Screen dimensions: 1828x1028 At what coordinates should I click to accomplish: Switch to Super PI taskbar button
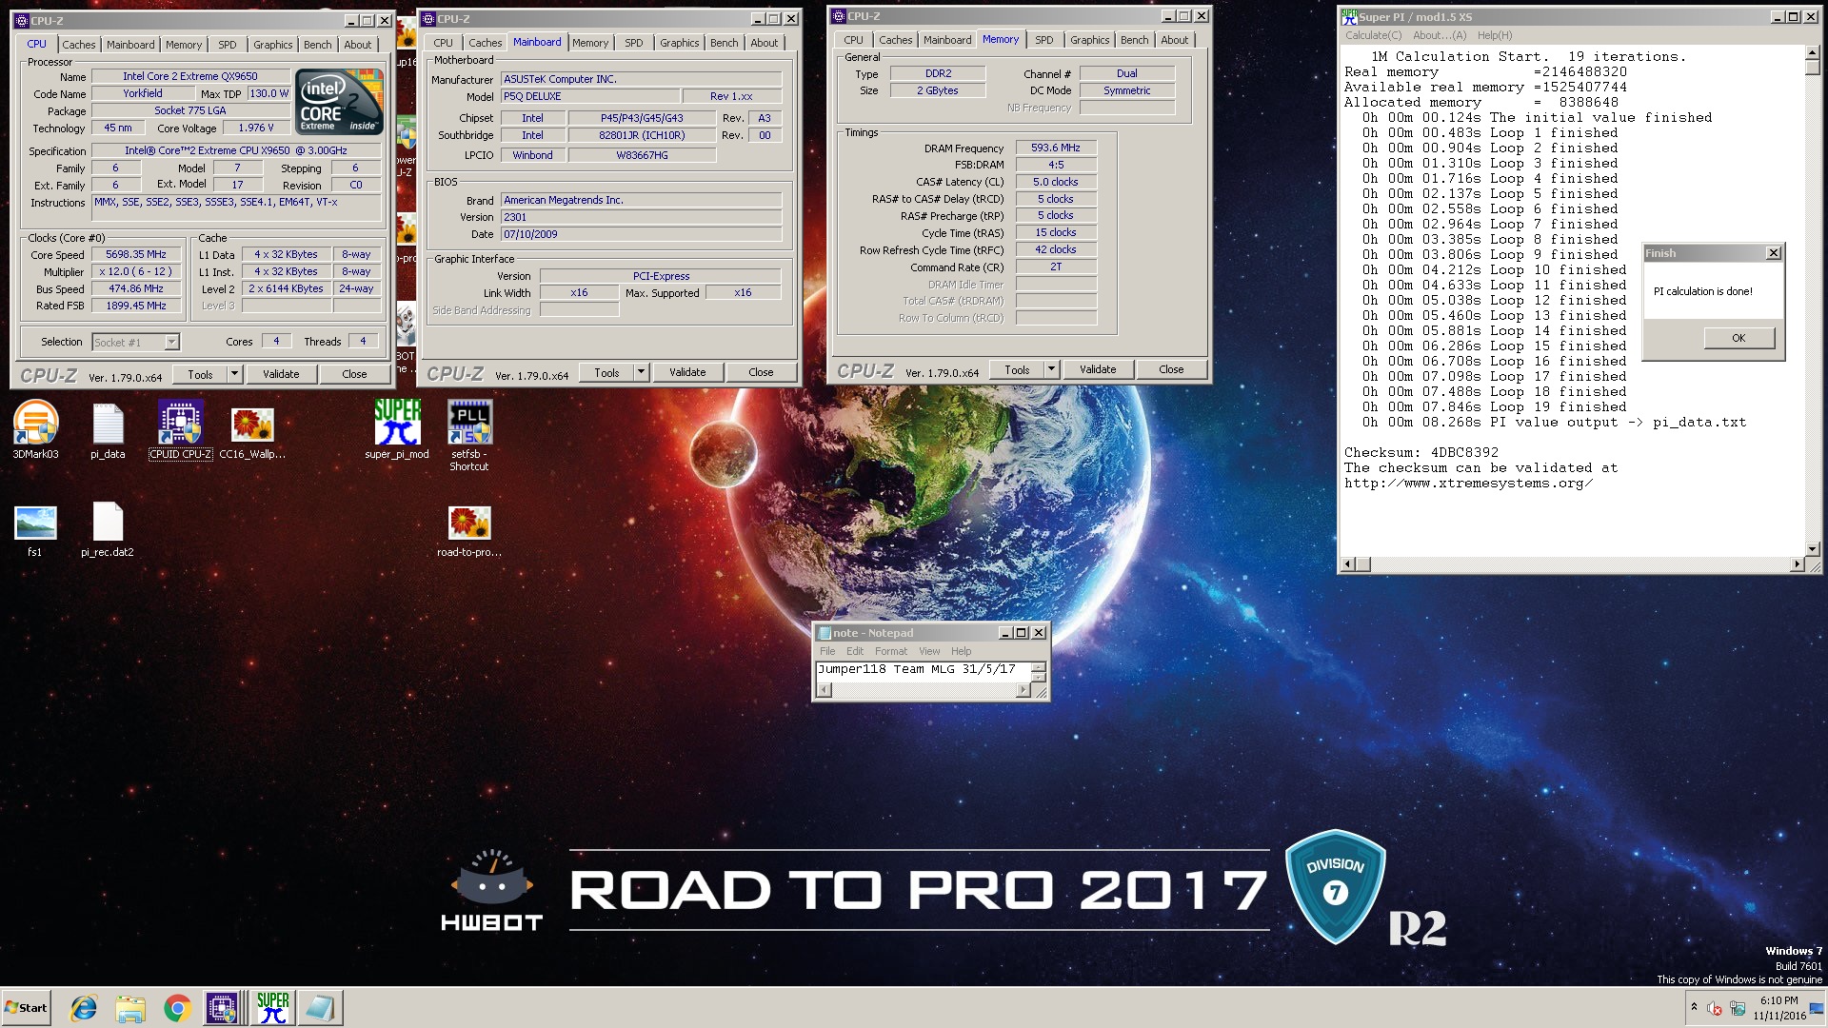pos(272,1008)
